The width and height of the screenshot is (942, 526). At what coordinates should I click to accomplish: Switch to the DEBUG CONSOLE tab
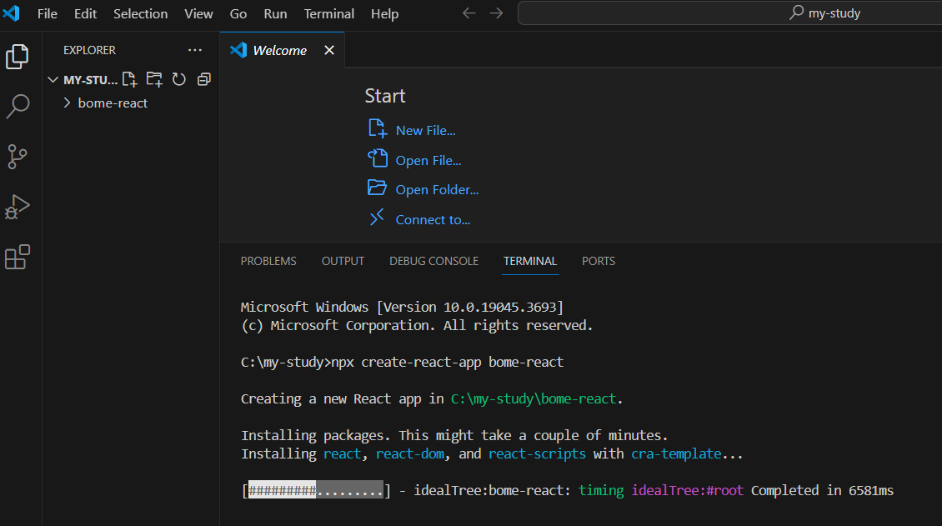click(433, 261)
